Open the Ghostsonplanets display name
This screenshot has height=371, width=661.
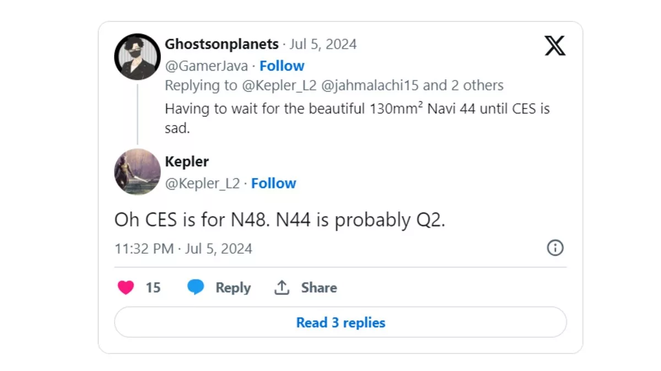[x=221, y=44]
